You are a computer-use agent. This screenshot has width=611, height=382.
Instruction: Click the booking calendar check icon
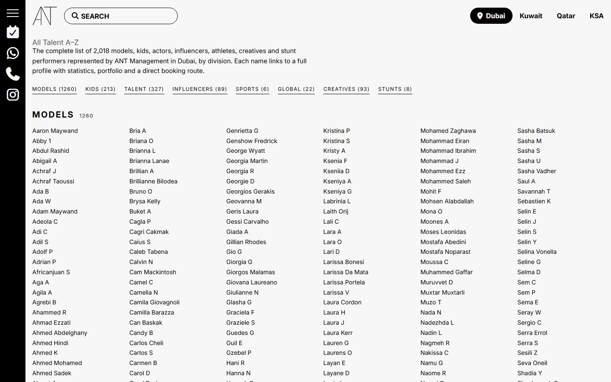click(13, 32)
